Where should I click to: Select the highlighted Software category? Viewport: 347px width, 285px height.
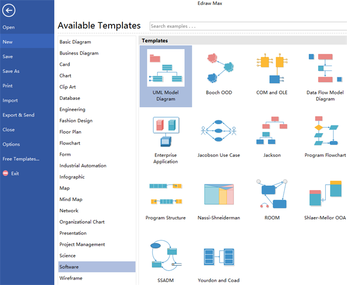(97, 267)
